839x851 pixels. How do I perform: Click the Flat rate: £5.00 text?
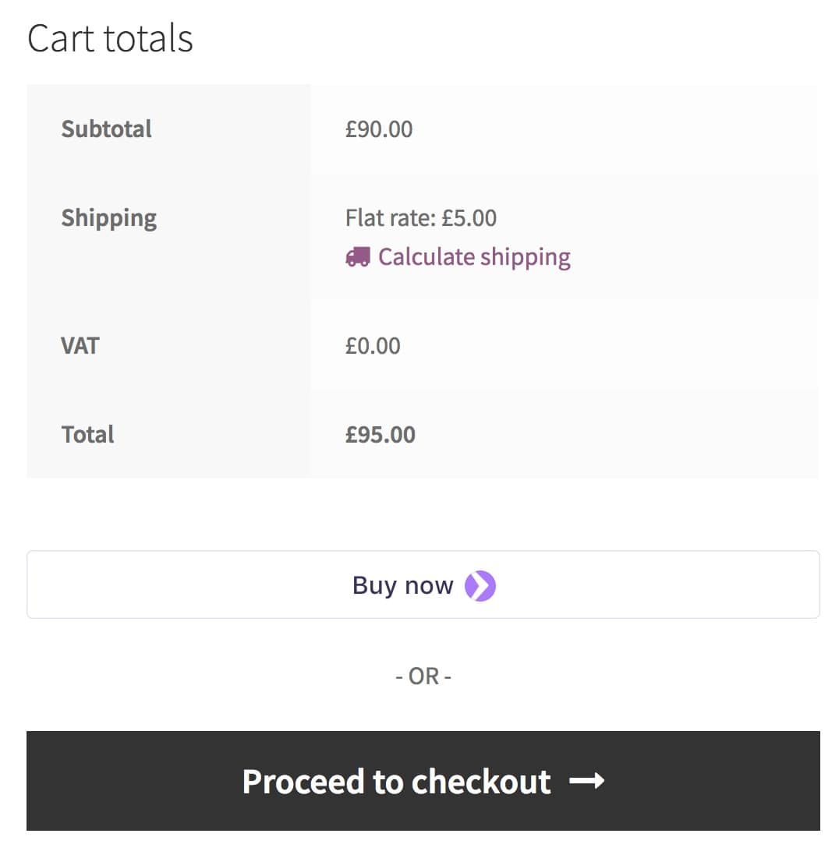coord(421,217)
